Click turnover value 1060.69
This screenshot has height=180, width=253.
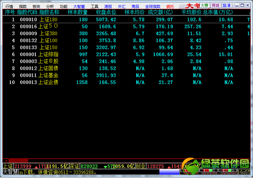tap(163, 54)
